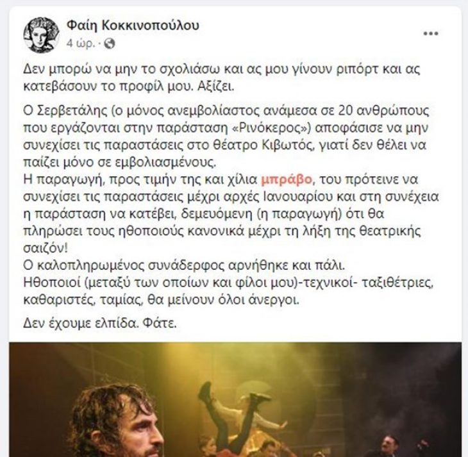The height and width of the screenshot is (457, 468).
Task: Click the line beginning 'Η παραγωγή, προς τιμήν της'
Action: tap(221, 179)
